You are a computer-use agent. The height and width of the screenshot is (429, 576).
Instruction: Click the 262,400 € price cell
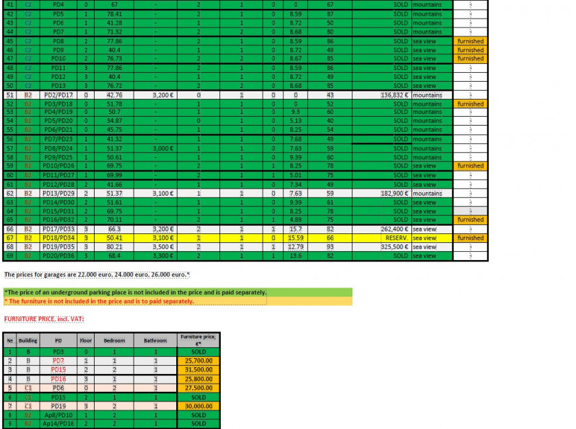381,229
